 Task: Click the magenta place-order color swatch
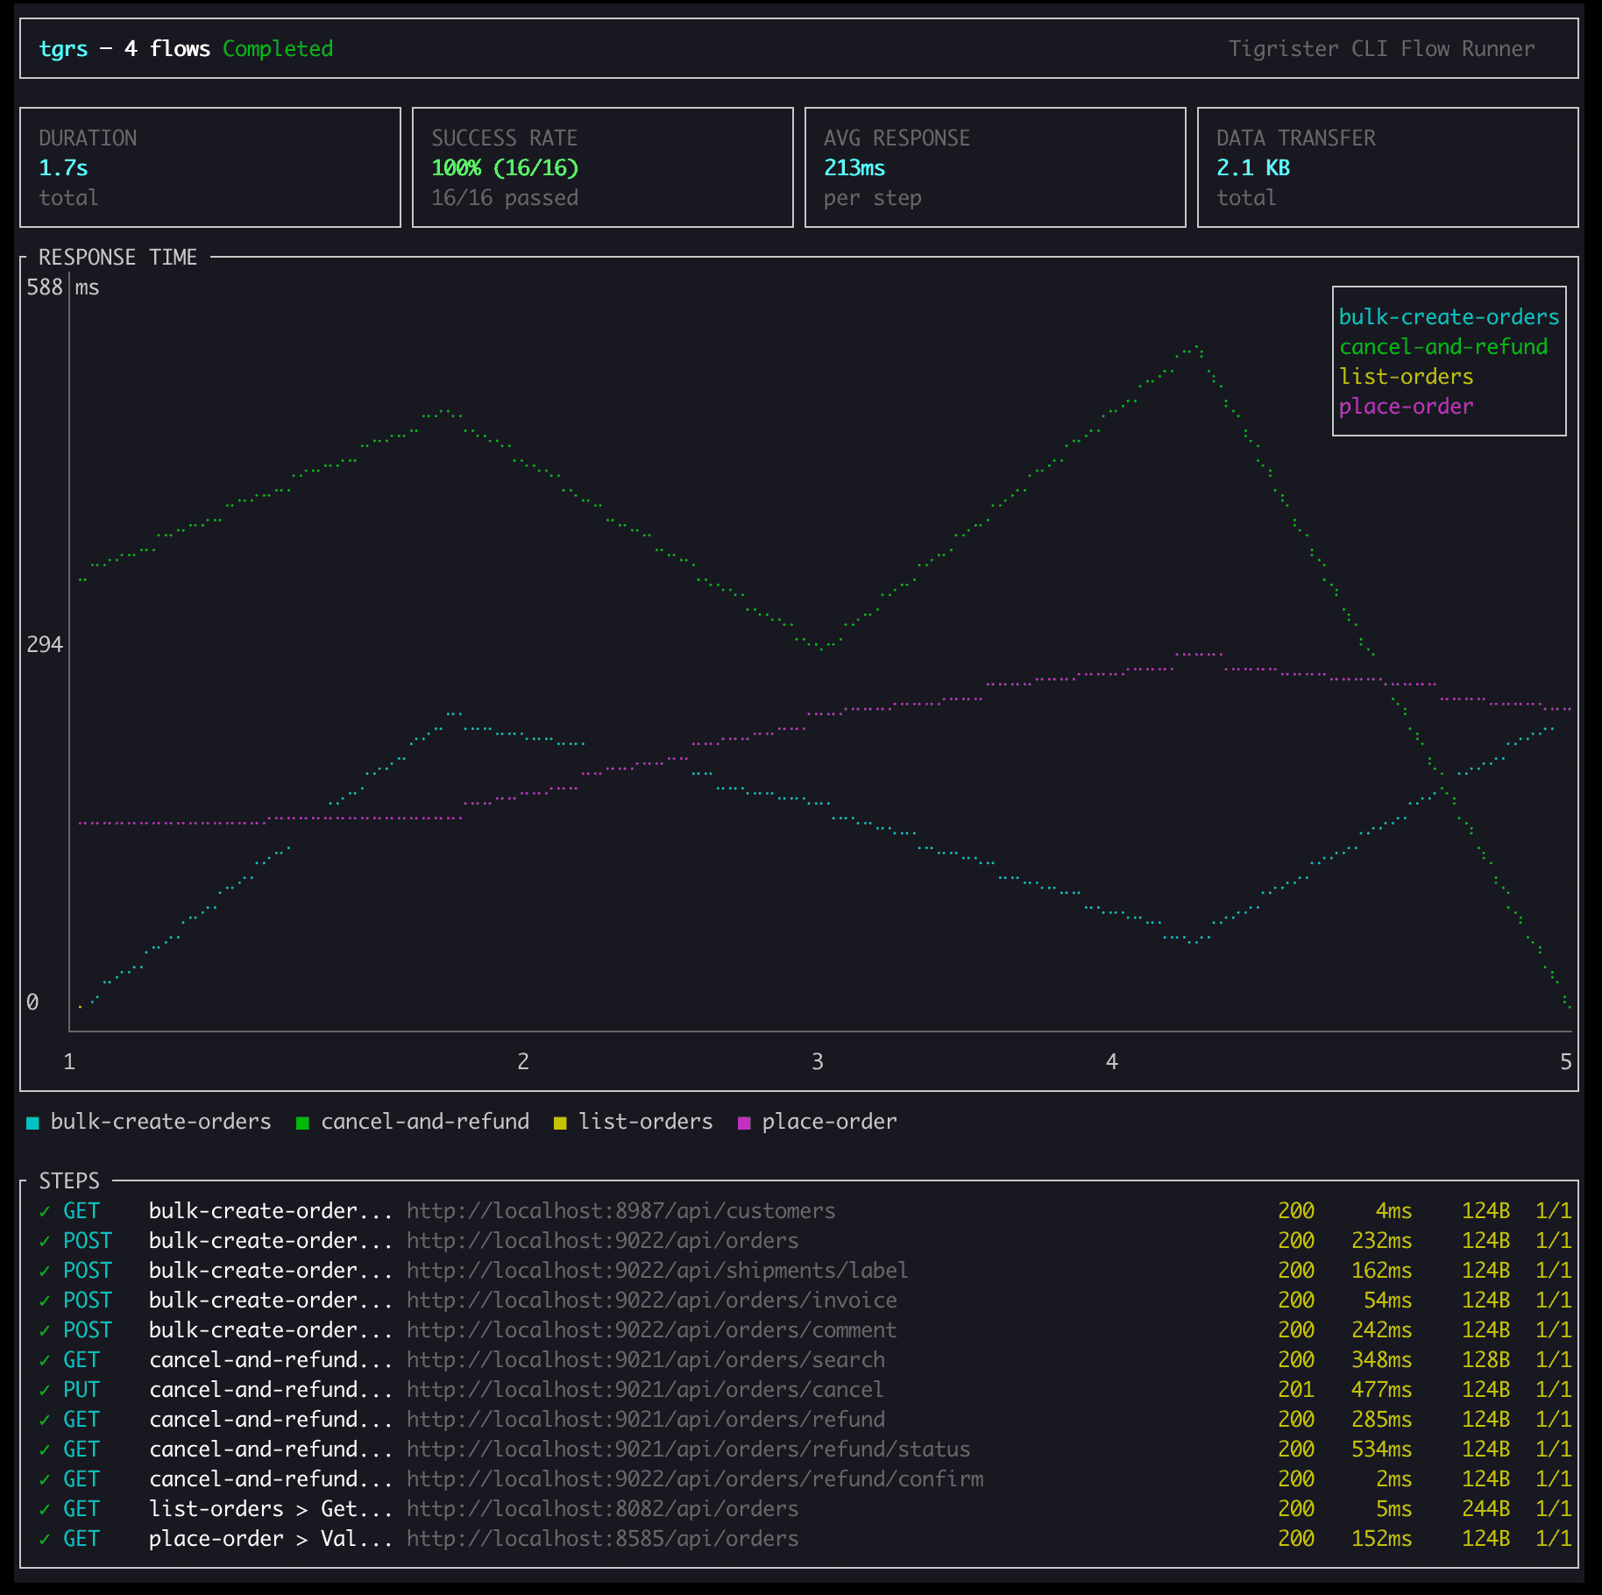[744, 1121]
